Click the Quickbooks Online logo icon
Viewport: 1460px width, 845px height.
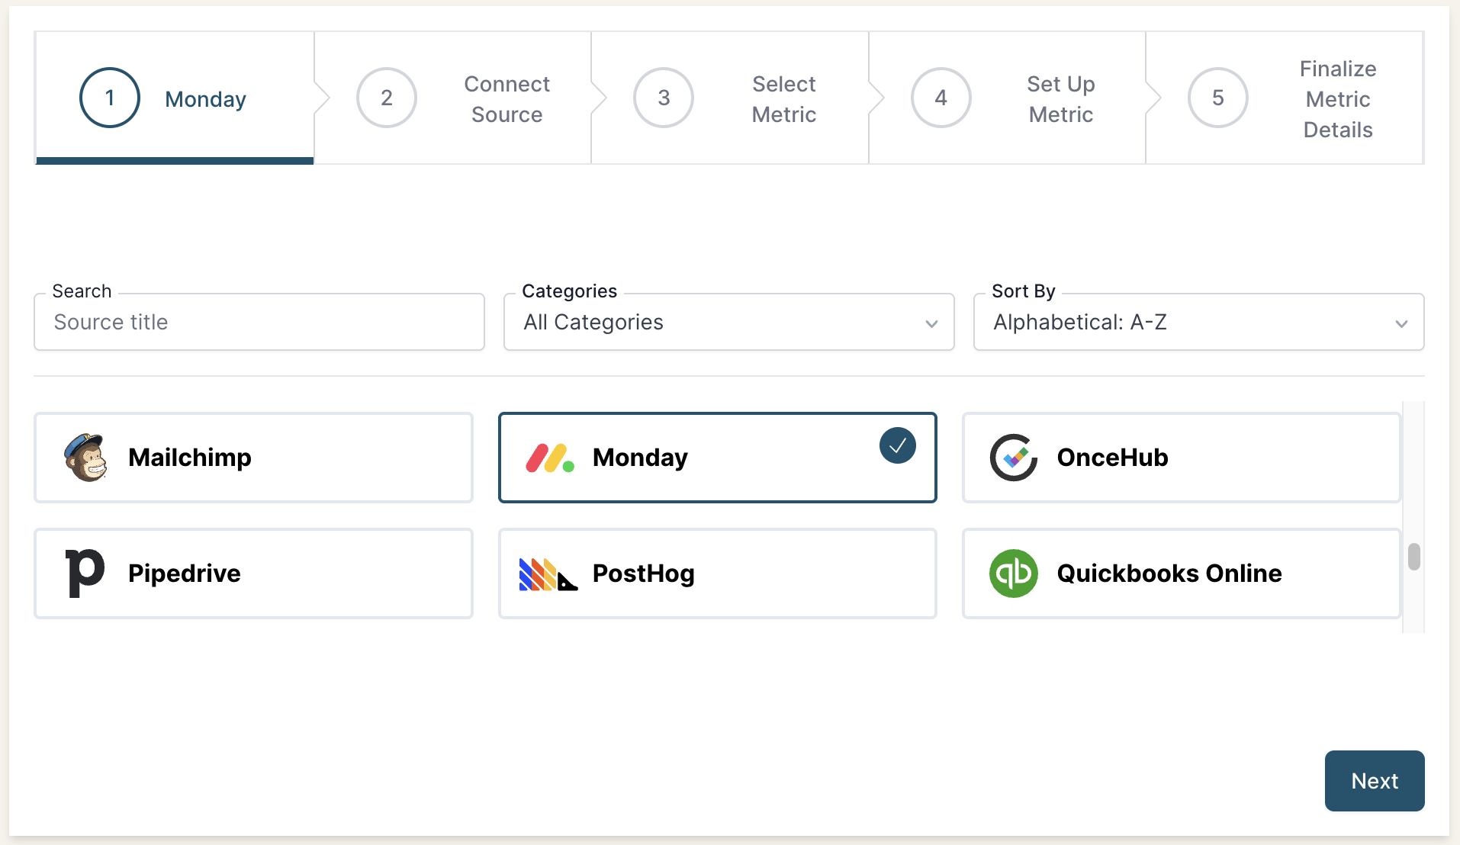[1013, 574]
